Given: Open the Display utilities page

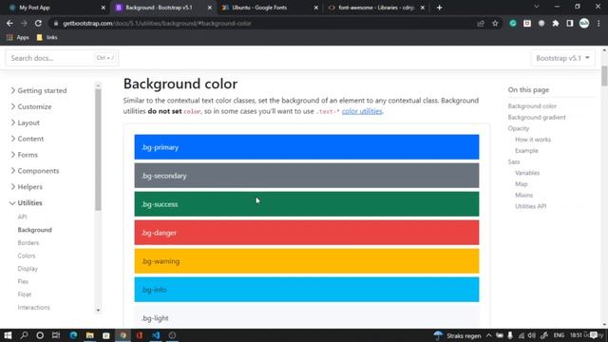Looking at the screenshot, I should 28,268.
